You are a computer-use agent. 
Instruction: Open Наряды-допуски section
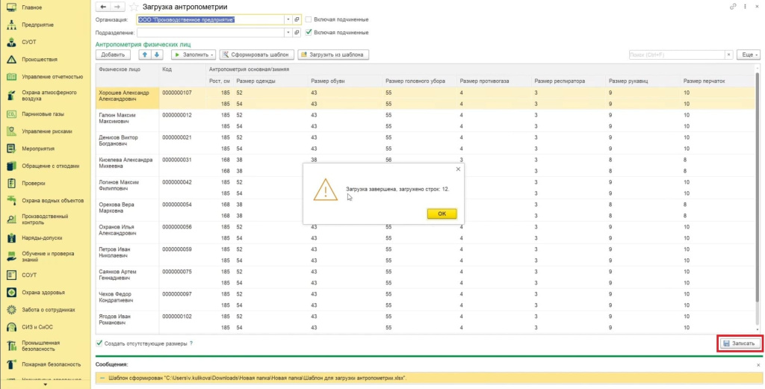(42, 238)
